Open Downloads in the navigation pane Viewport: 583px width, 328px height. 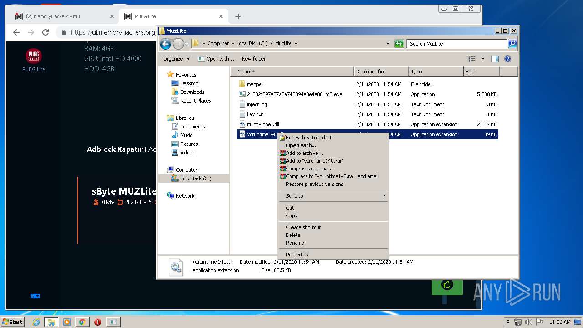click(192, 92)
